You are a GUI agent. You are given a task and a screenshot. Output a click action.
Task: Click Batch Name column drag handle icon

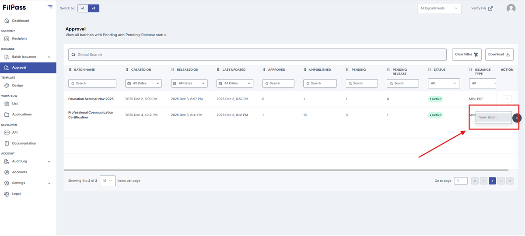(x=70, y=70)
